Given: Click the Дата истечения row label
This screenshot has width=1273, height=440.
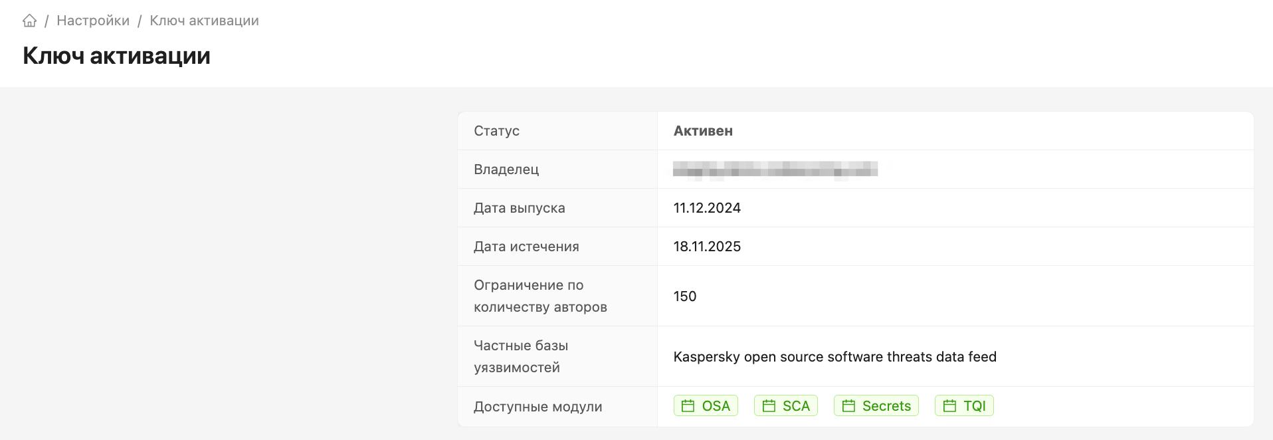Looking at the screenshot, I should tap(526, 247).
